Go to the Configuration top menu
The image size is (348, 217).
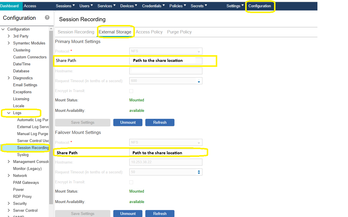(x=260, y=6)
